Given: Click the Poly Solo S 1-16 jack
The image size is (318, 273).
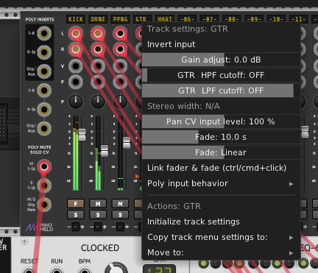Looking at the screenshot, I should tap(44, 185).
